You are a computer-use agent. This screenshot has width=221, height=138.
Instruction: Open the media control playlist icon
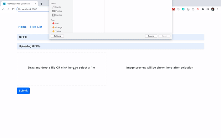pyautogui.click(x=208, y=9)
